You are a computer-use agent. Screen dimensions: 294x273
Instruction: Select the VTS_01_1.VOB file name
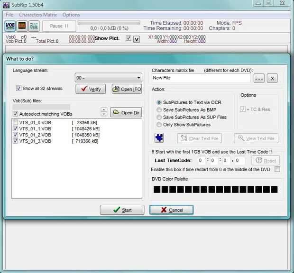pyautogui.click(x=35, y=129)
